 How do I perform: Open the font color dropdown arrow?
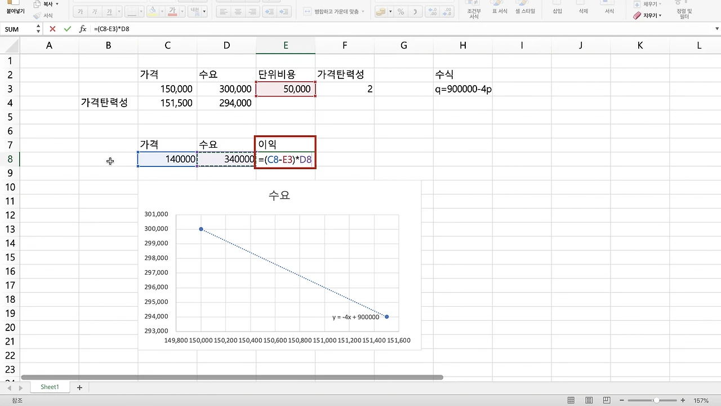pyautogui.click(x=181, y=11)
